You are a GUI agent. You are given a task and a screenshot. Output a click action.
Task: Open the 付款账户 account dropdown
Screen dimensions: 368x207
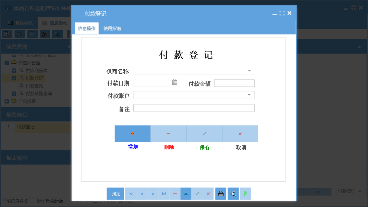(x=249, y=95)
